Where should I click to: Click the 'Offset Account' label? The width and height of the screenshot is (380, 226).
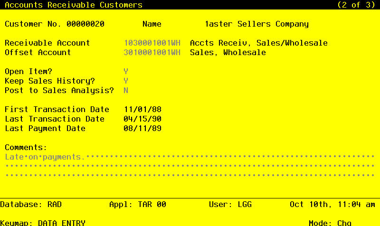point(38,52)
